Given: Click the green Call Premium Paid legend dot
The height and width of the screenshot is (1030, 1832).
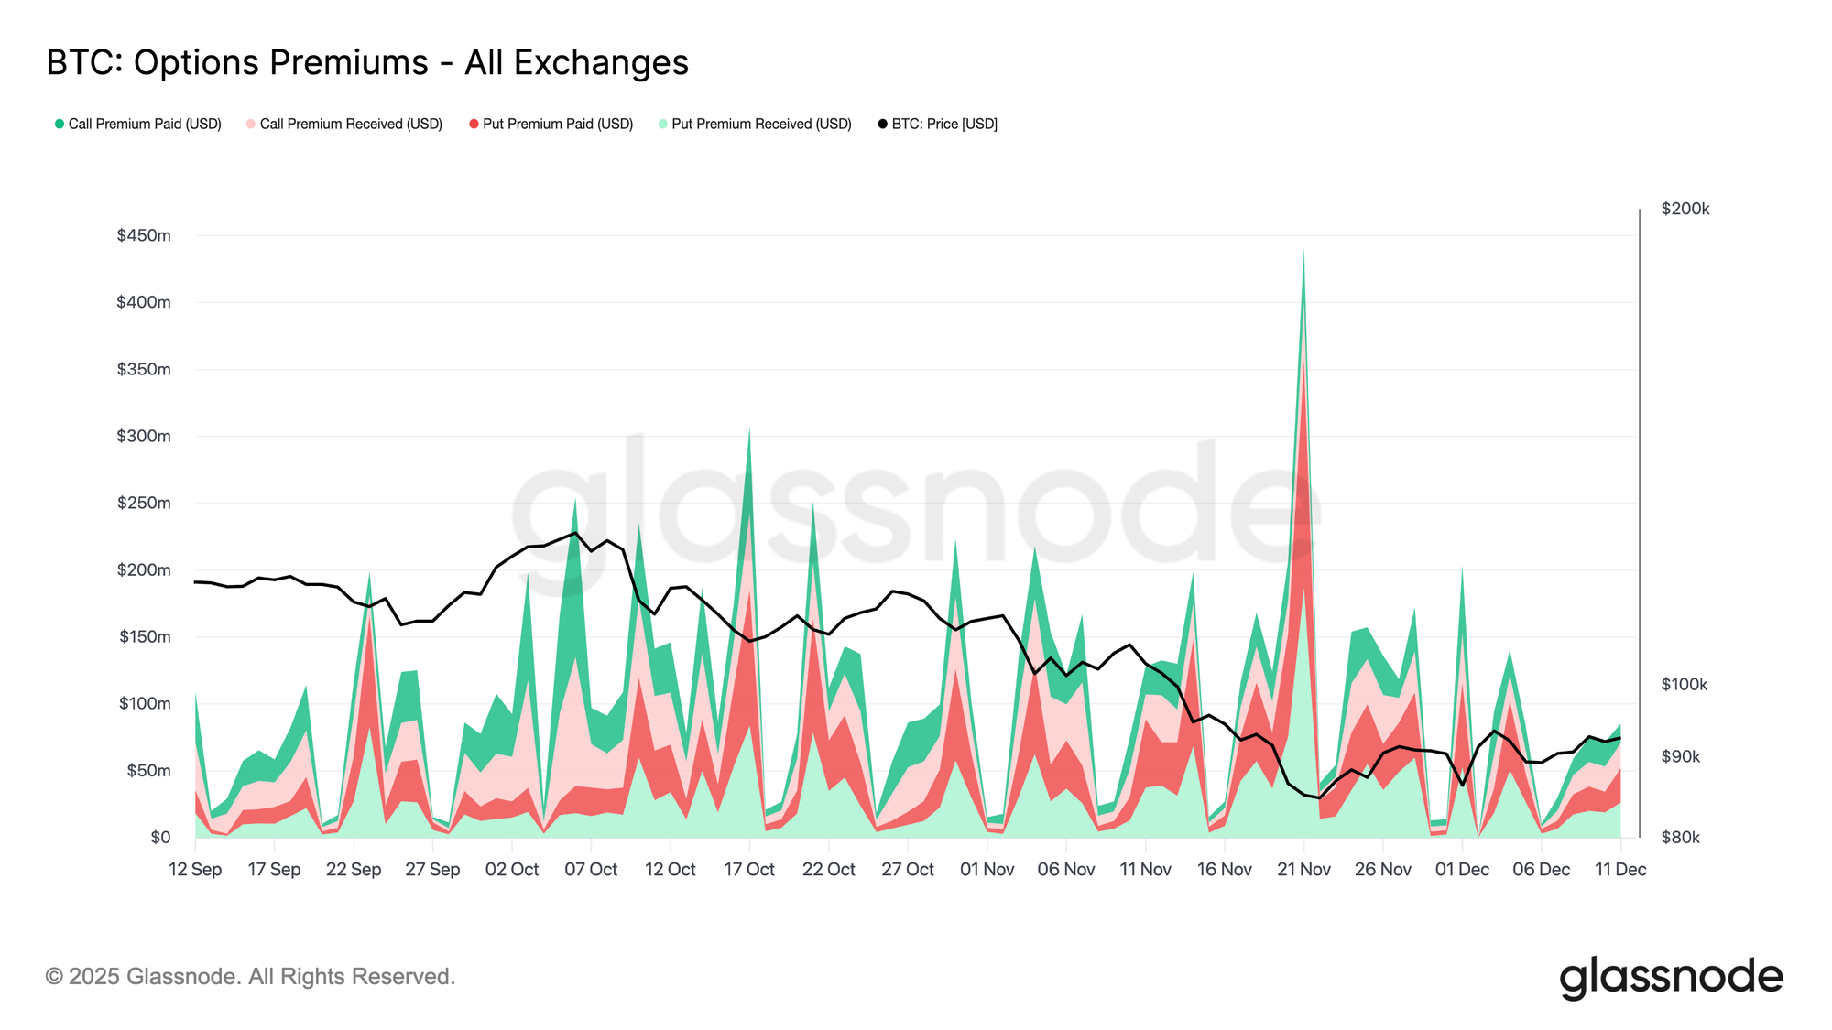Looking at the screenshot, I should [x=60, y=124].
